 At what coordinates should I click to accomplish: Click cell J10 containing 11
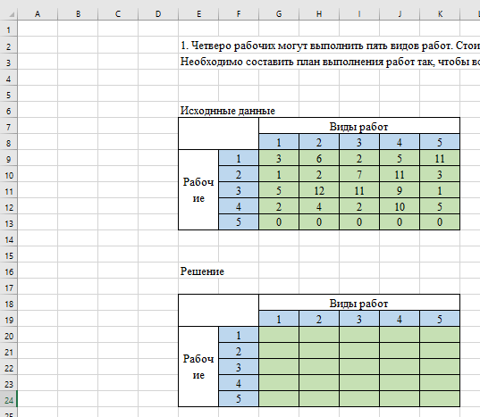pos(400,174)
